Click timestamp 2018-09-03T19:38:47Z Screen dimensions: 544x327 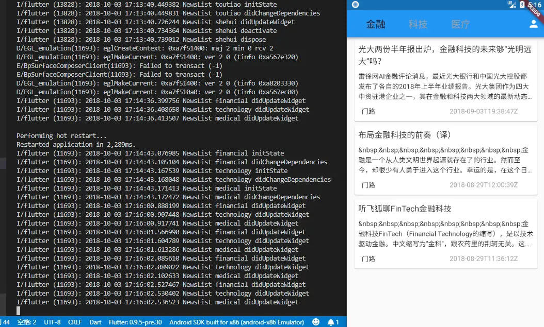click(x=484, y=111)
